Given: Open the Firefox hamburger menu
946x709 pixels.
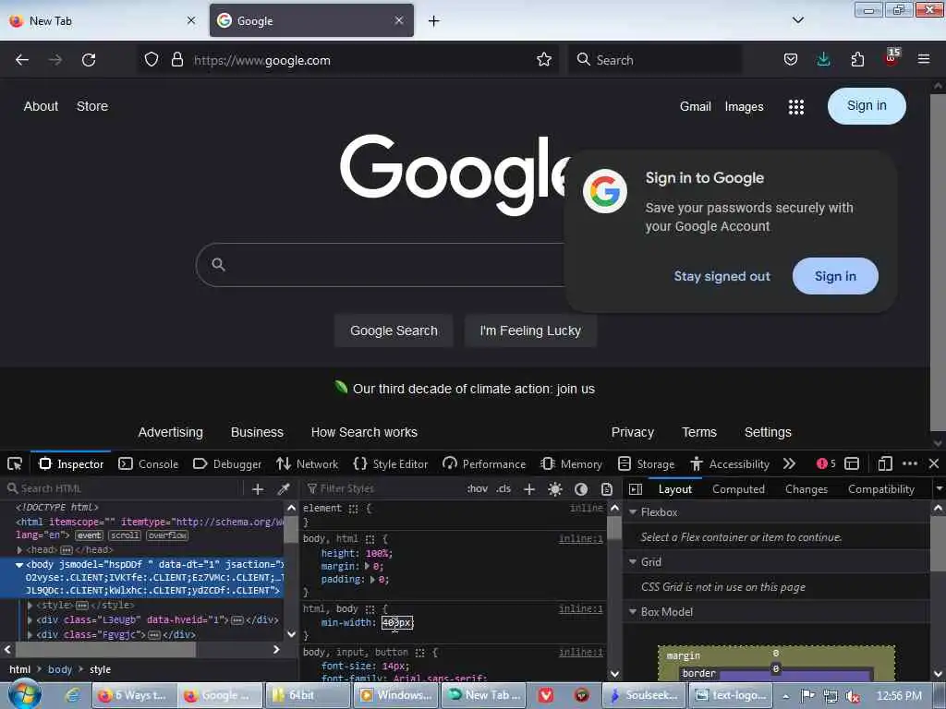Looking at the screenshot, I should tap(924, 60).
